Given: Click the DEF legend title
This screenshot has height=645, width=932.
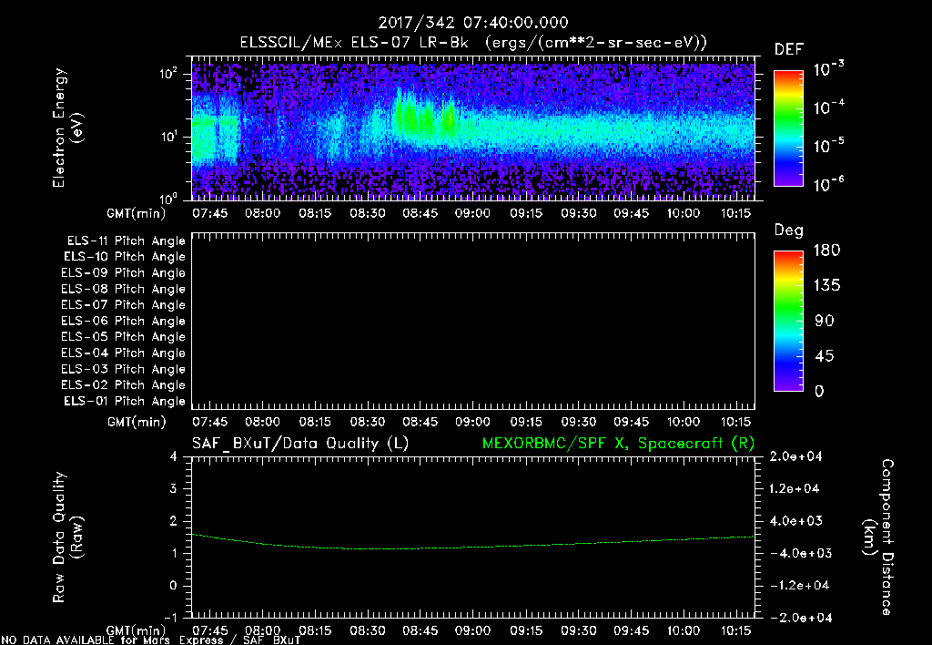Looking at the screenshot, I should pos(789,50).
